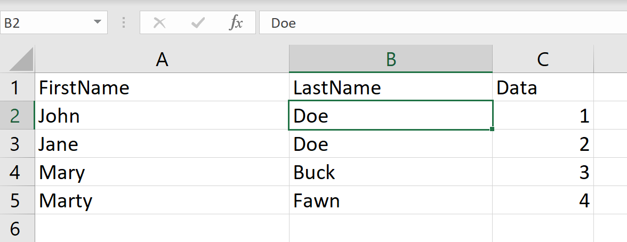The image size is (627, 242).
Task: Select column B header
Action: pos(391,60)
